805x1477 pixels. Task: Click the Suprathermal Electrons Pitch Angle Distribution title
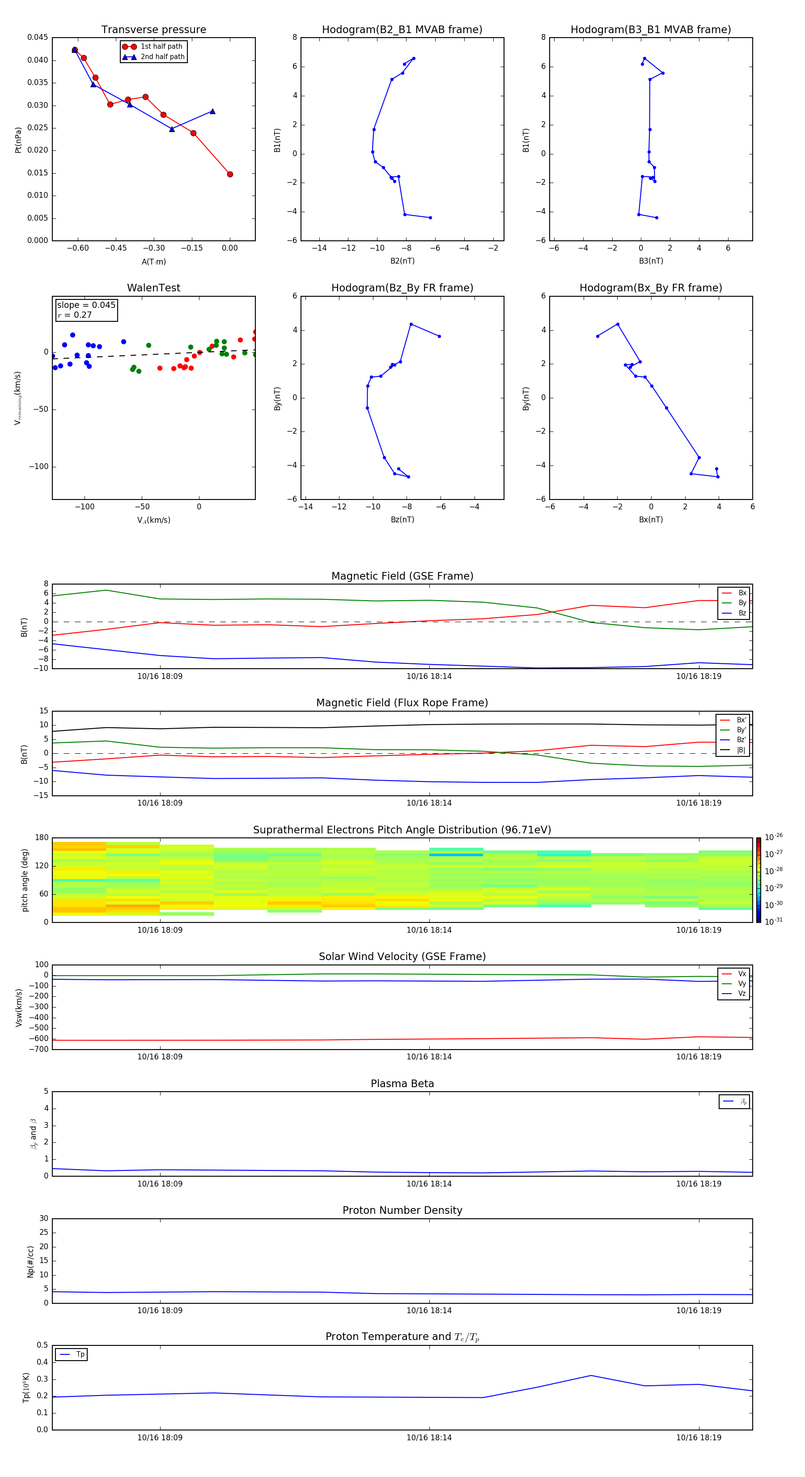[402, 830]
